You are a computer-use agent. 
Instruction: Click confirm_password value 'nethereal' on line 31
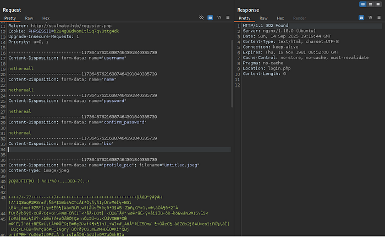(20, 133)
